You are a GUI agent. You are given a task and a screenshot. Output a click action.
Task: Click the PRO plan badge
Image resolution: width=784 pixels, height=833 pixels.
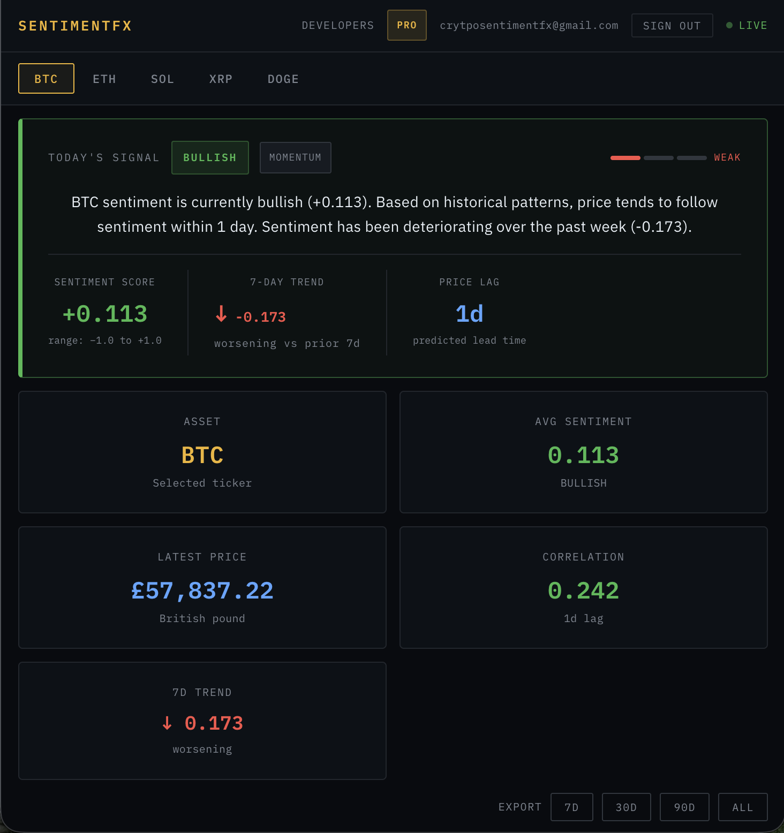click(407, 25)
